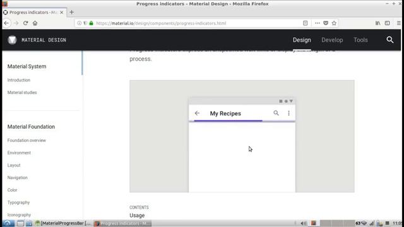This screenshot has height=227, width=404.
Task: Click the Material Design logo icon
Action: pyautogui.click(x=12, y=40)
